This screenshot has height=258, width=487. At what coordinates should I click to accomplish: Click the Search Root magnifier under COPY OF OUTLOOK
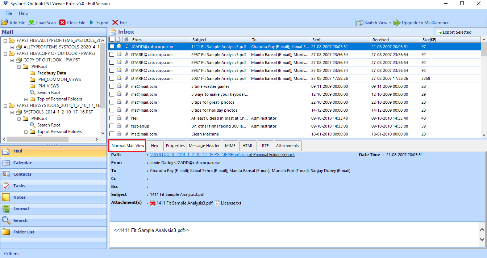[x=33, y=93]
